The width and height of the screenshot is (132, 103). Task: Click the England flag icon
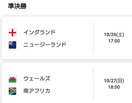pos(12,32)
